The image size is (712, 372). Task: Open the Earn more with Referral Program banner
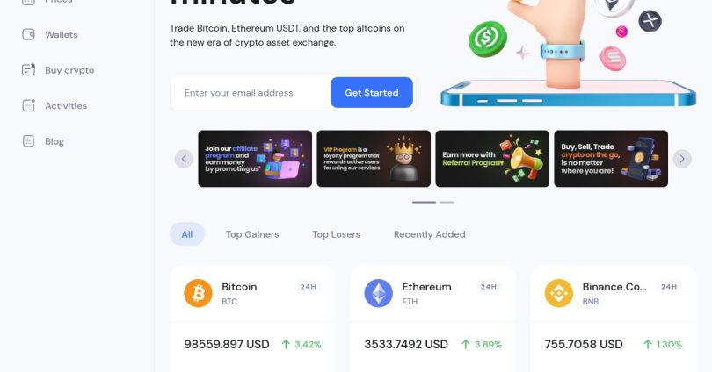(492, 159)
